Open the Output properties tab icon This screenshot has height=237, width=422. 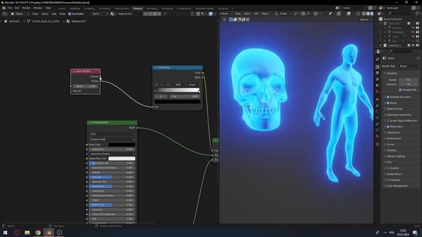click(377, 73)
